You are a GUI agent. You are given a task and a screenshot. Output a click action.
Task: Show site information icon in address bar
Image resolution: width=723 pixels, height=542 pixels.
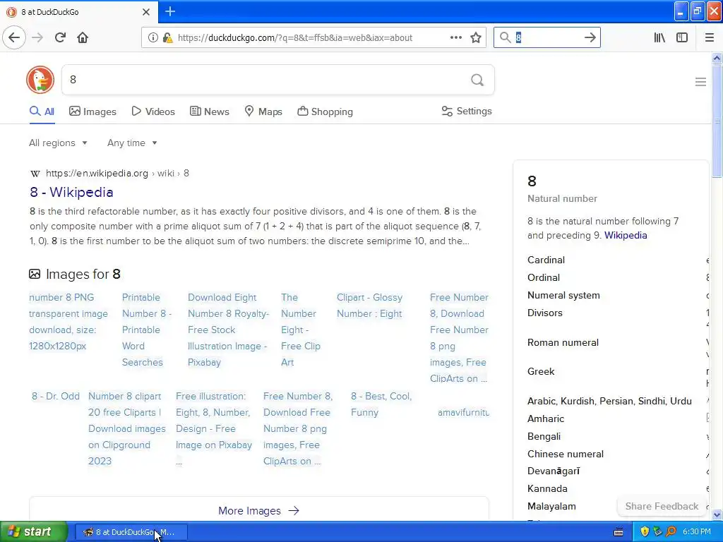(153, 38)
